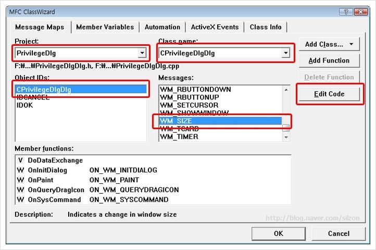The image size is (376, 250).
Task: Dismiss dialog with Cancel button
Action: (x=339, y=234)
